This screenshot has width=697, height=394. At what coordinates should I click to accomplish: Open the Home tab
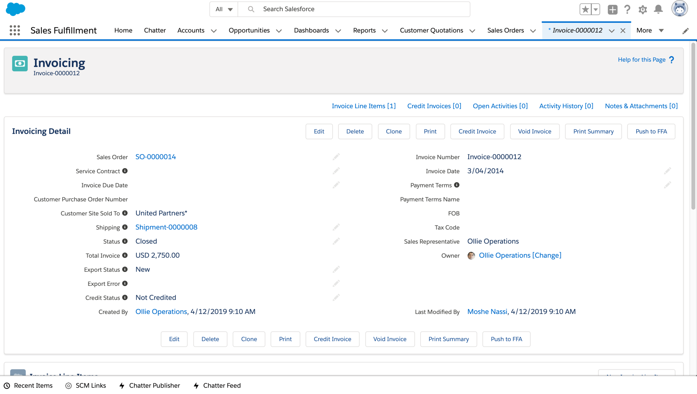tap(123, 30)
